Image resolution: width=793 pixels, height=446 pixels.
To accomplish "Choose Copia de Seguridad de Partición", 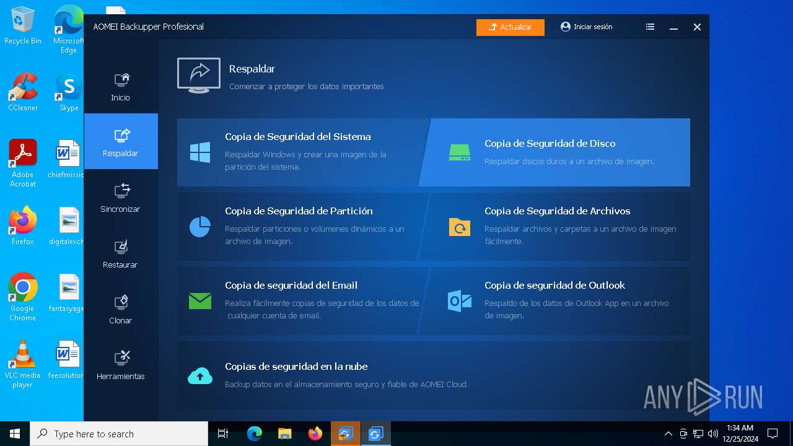I will [300, 227].
